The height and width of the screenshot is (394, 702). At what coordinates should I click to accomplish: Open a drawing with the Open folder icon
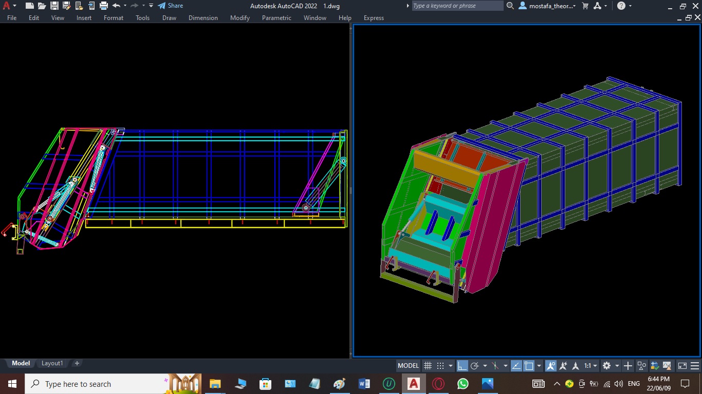[x=42, y=6]
